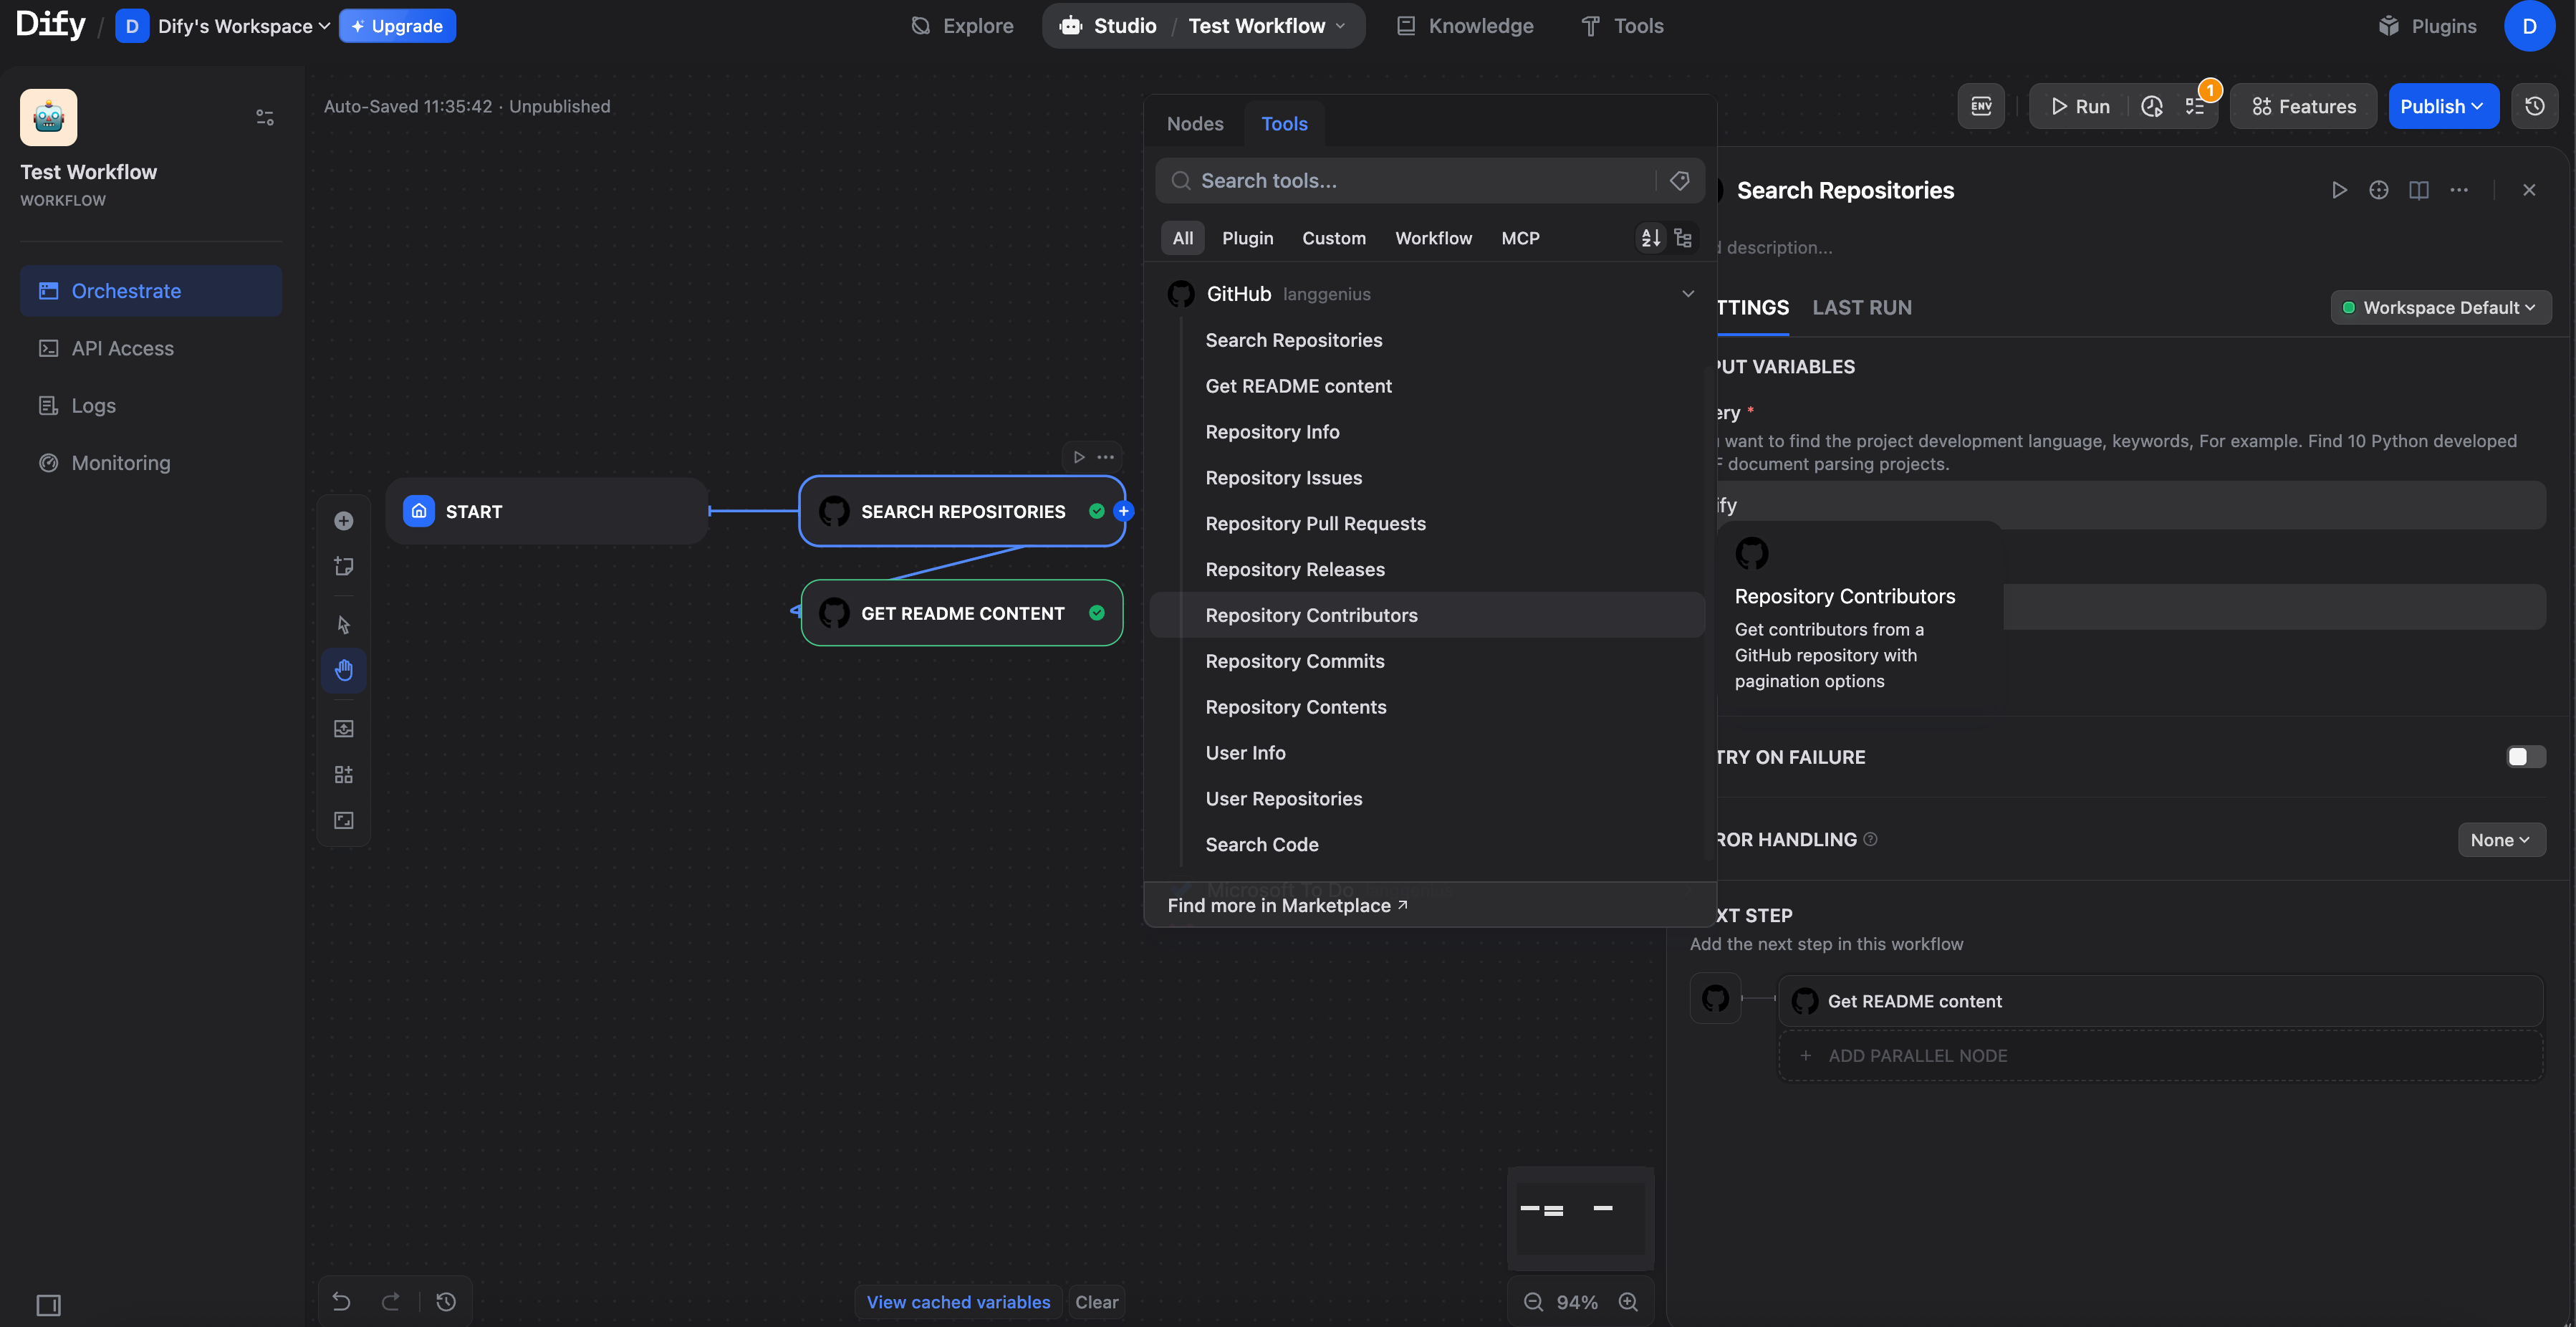Click the undo arrow icon
Viewport: 2576px width, 1327px height.
coord(341,1301)
